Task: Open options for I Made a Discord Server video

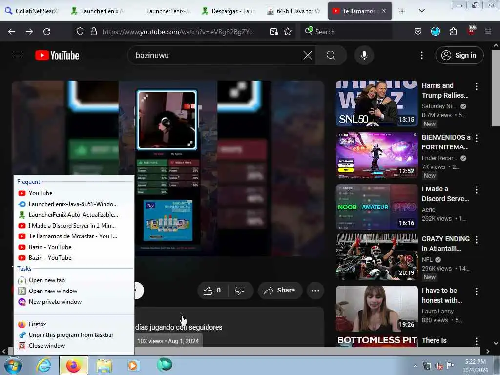Action: click(x=477, y=190)
